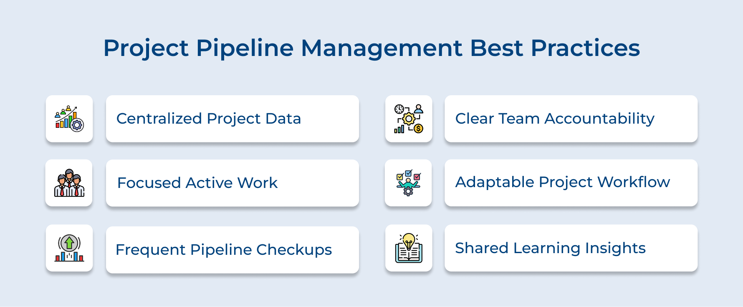Click the green upward arrow chart icon
The width and height of the screenshot is (743, 307).
tap(69, 248)
